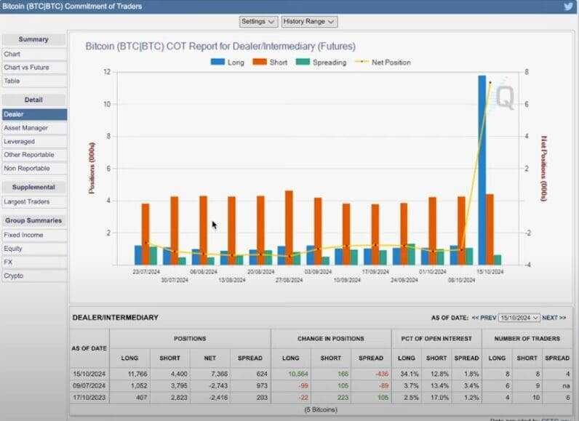Screen dimensions: 579x421
Task: Open the FX group summary
Action: [34, 262]
